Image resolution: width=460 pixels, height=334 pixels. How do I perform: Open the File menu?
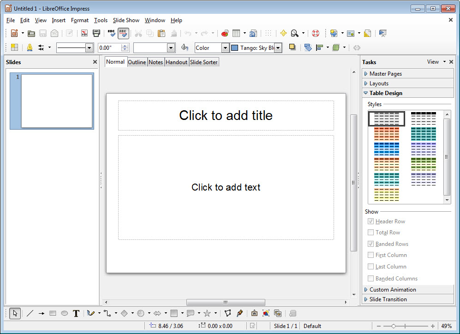click(11, 20)
